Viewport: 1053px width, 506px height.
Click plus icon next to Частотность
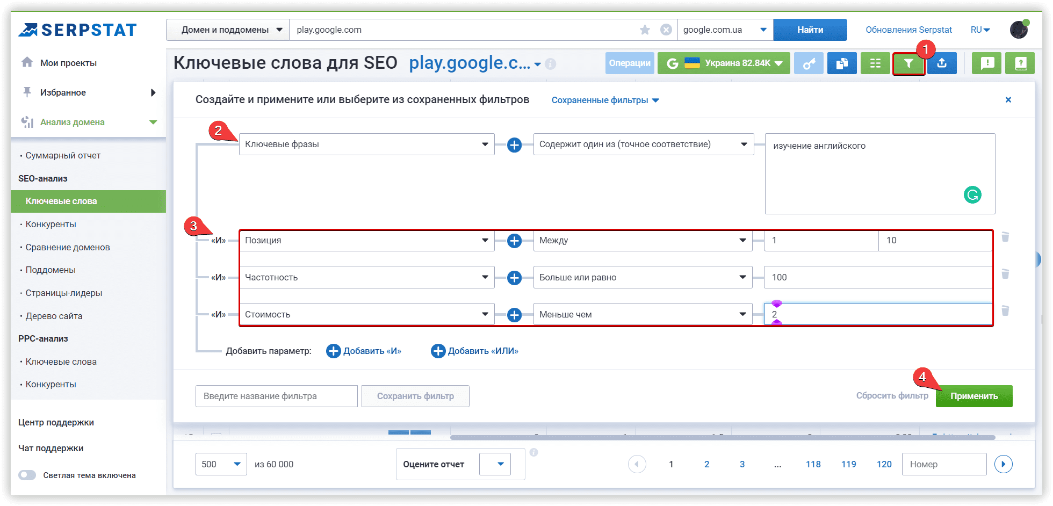514,278
